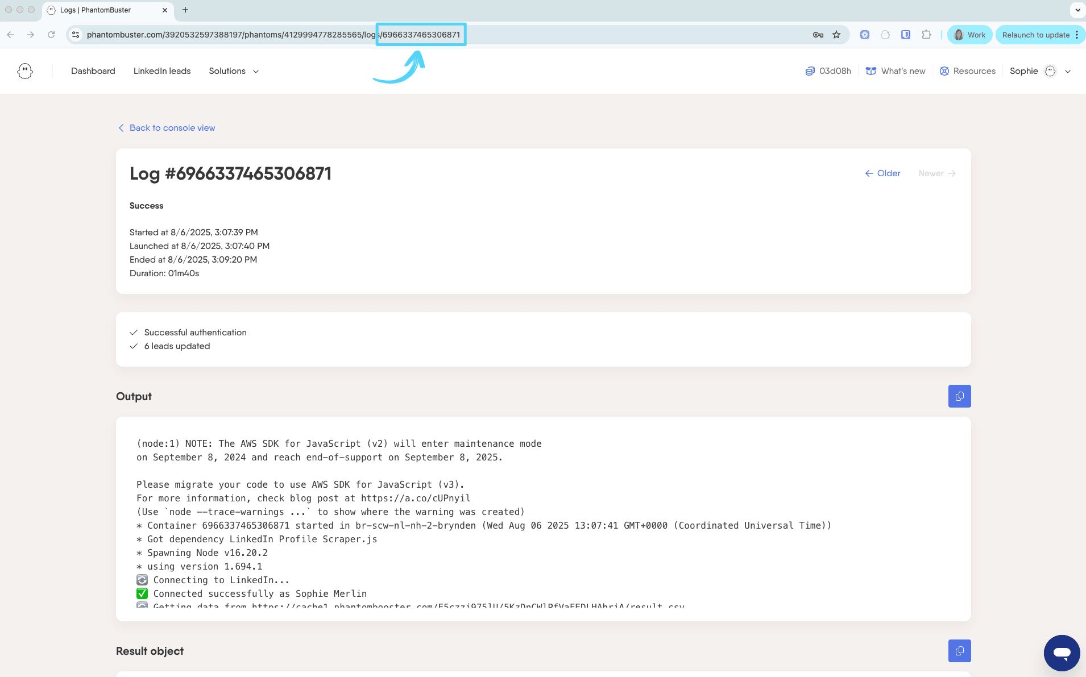Copy the Result object
This screenshot has width=1086, height=677.
[x=959, y=651]
